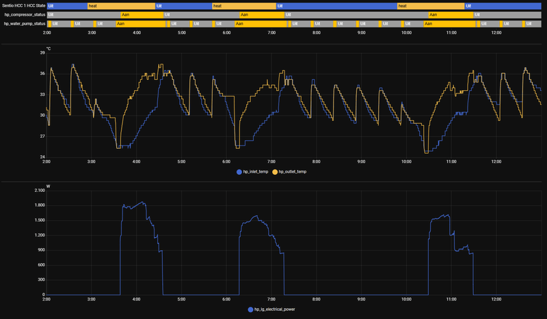Click the hp_water_pump_status row label
The height and width of the screenshot is (319, 547).
[25, 24]
